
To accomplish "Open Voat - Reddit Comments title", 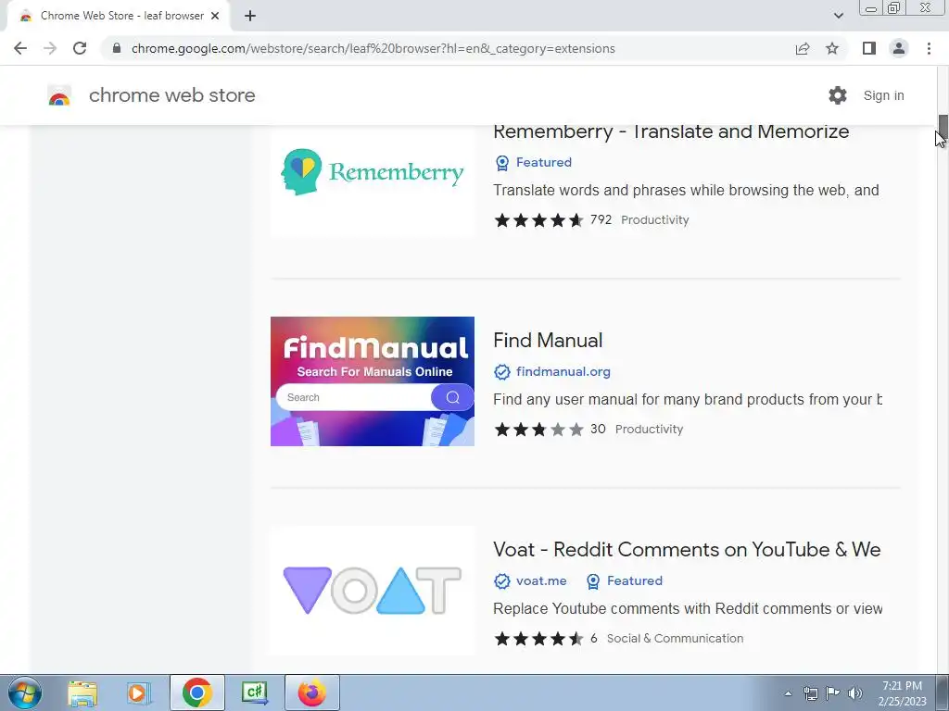I will pos(687,550).
